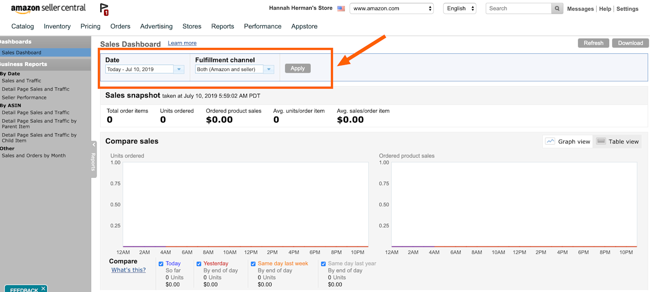Viewport: 650px width, 292px height.
Task: Click the Hannah Herman's Store name
Action: click(x=301, y=8)
